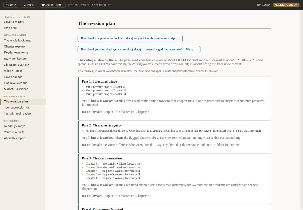Image resolution: width=303 pixels, height=210 pixels.
Task: Click the 'Pass 4: Voice, prose & sound' heading
Action: 102,209
